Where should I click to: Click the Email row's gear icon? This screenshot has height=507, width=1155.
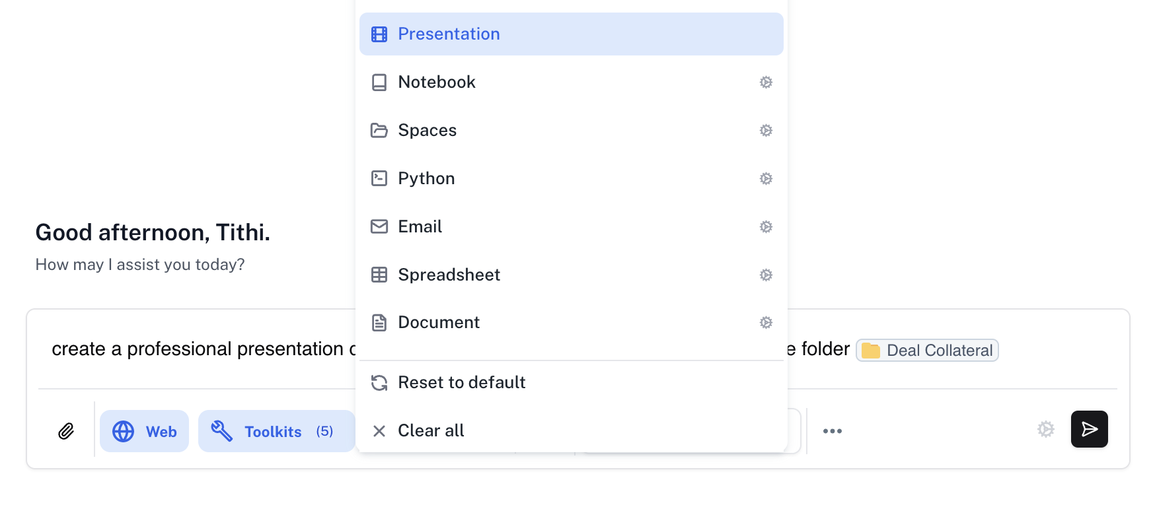pyautogui.click(x=766, y=227)
